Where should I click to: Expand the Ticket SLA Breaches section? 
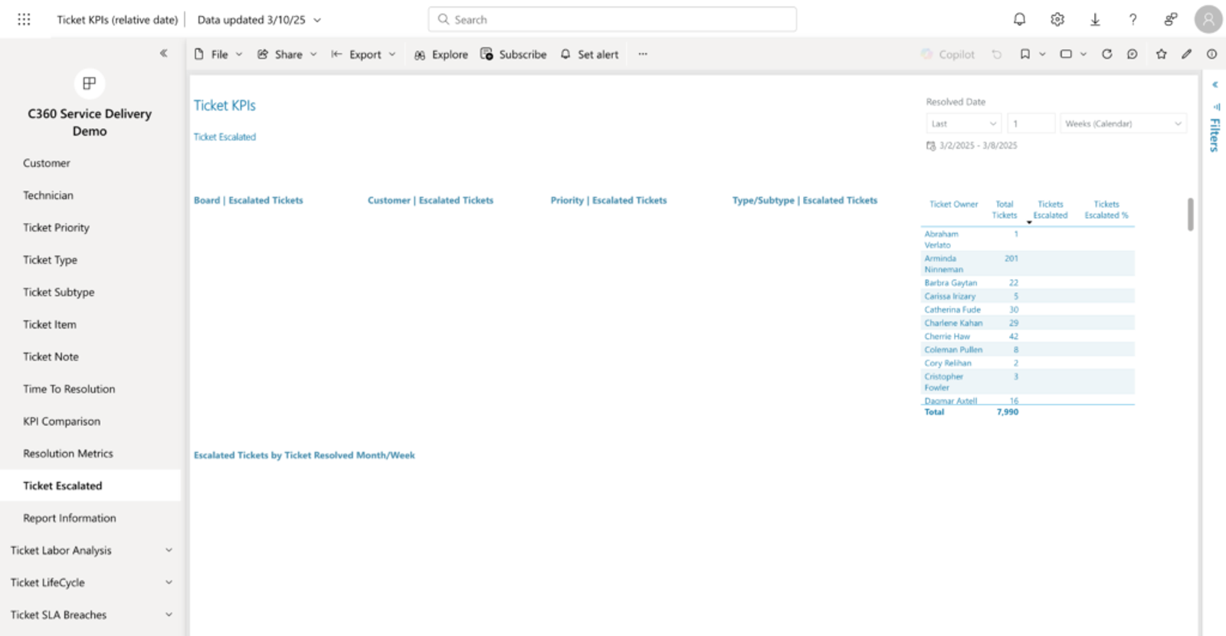click(90, 615)
